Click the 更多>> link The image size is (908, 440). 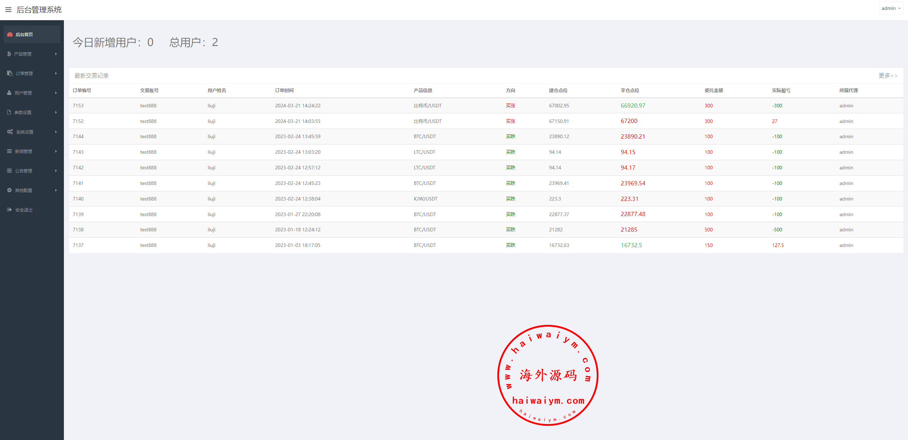pos(887,75)
